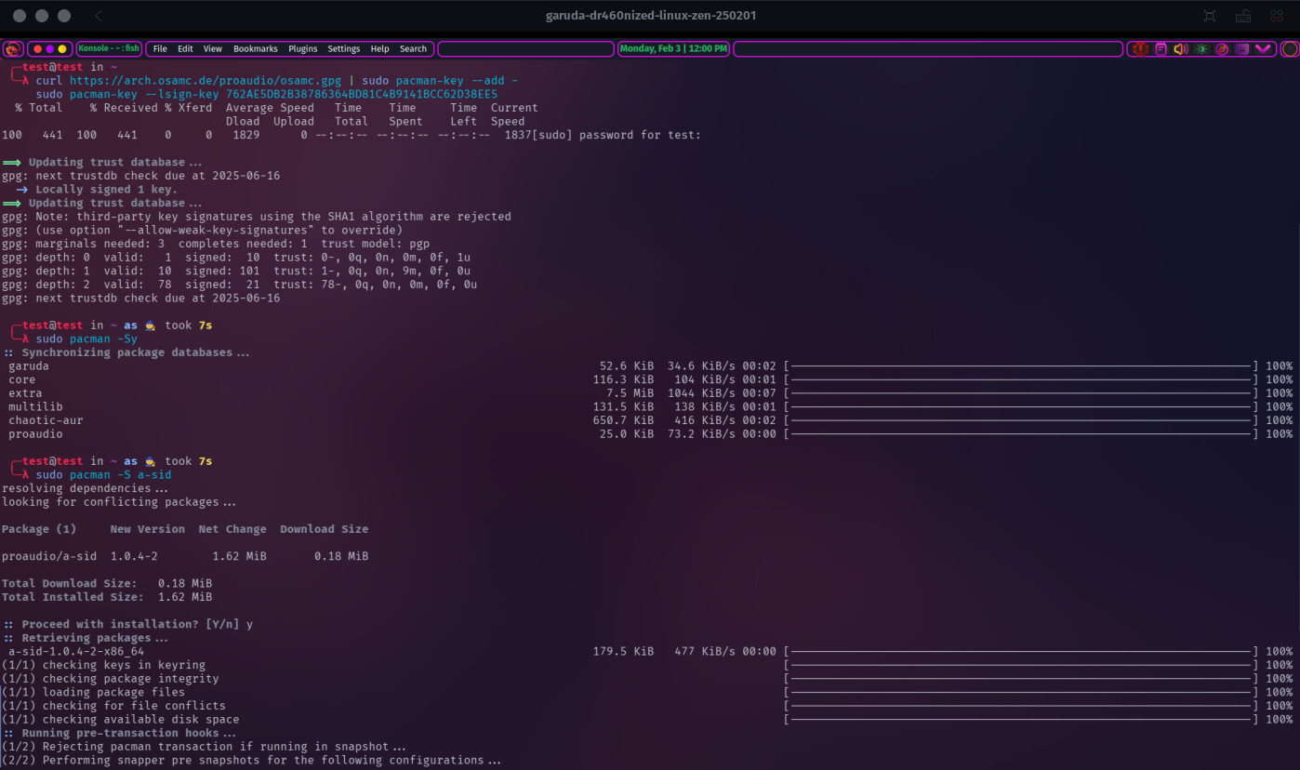Screen dimensions: 1300x770
Task: Click the 'sudo pacman -S a-sid' command
Action: point(103,474)
